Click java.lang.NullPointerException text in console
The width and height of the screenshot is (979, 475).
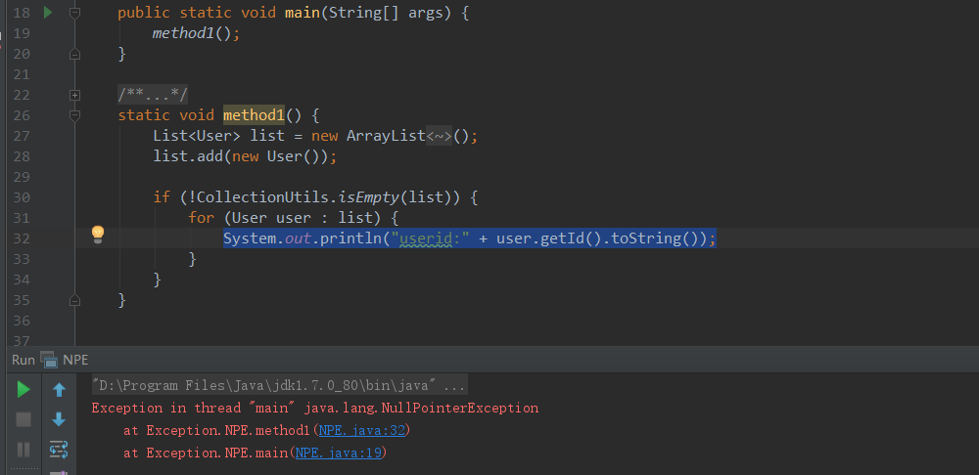421,409
